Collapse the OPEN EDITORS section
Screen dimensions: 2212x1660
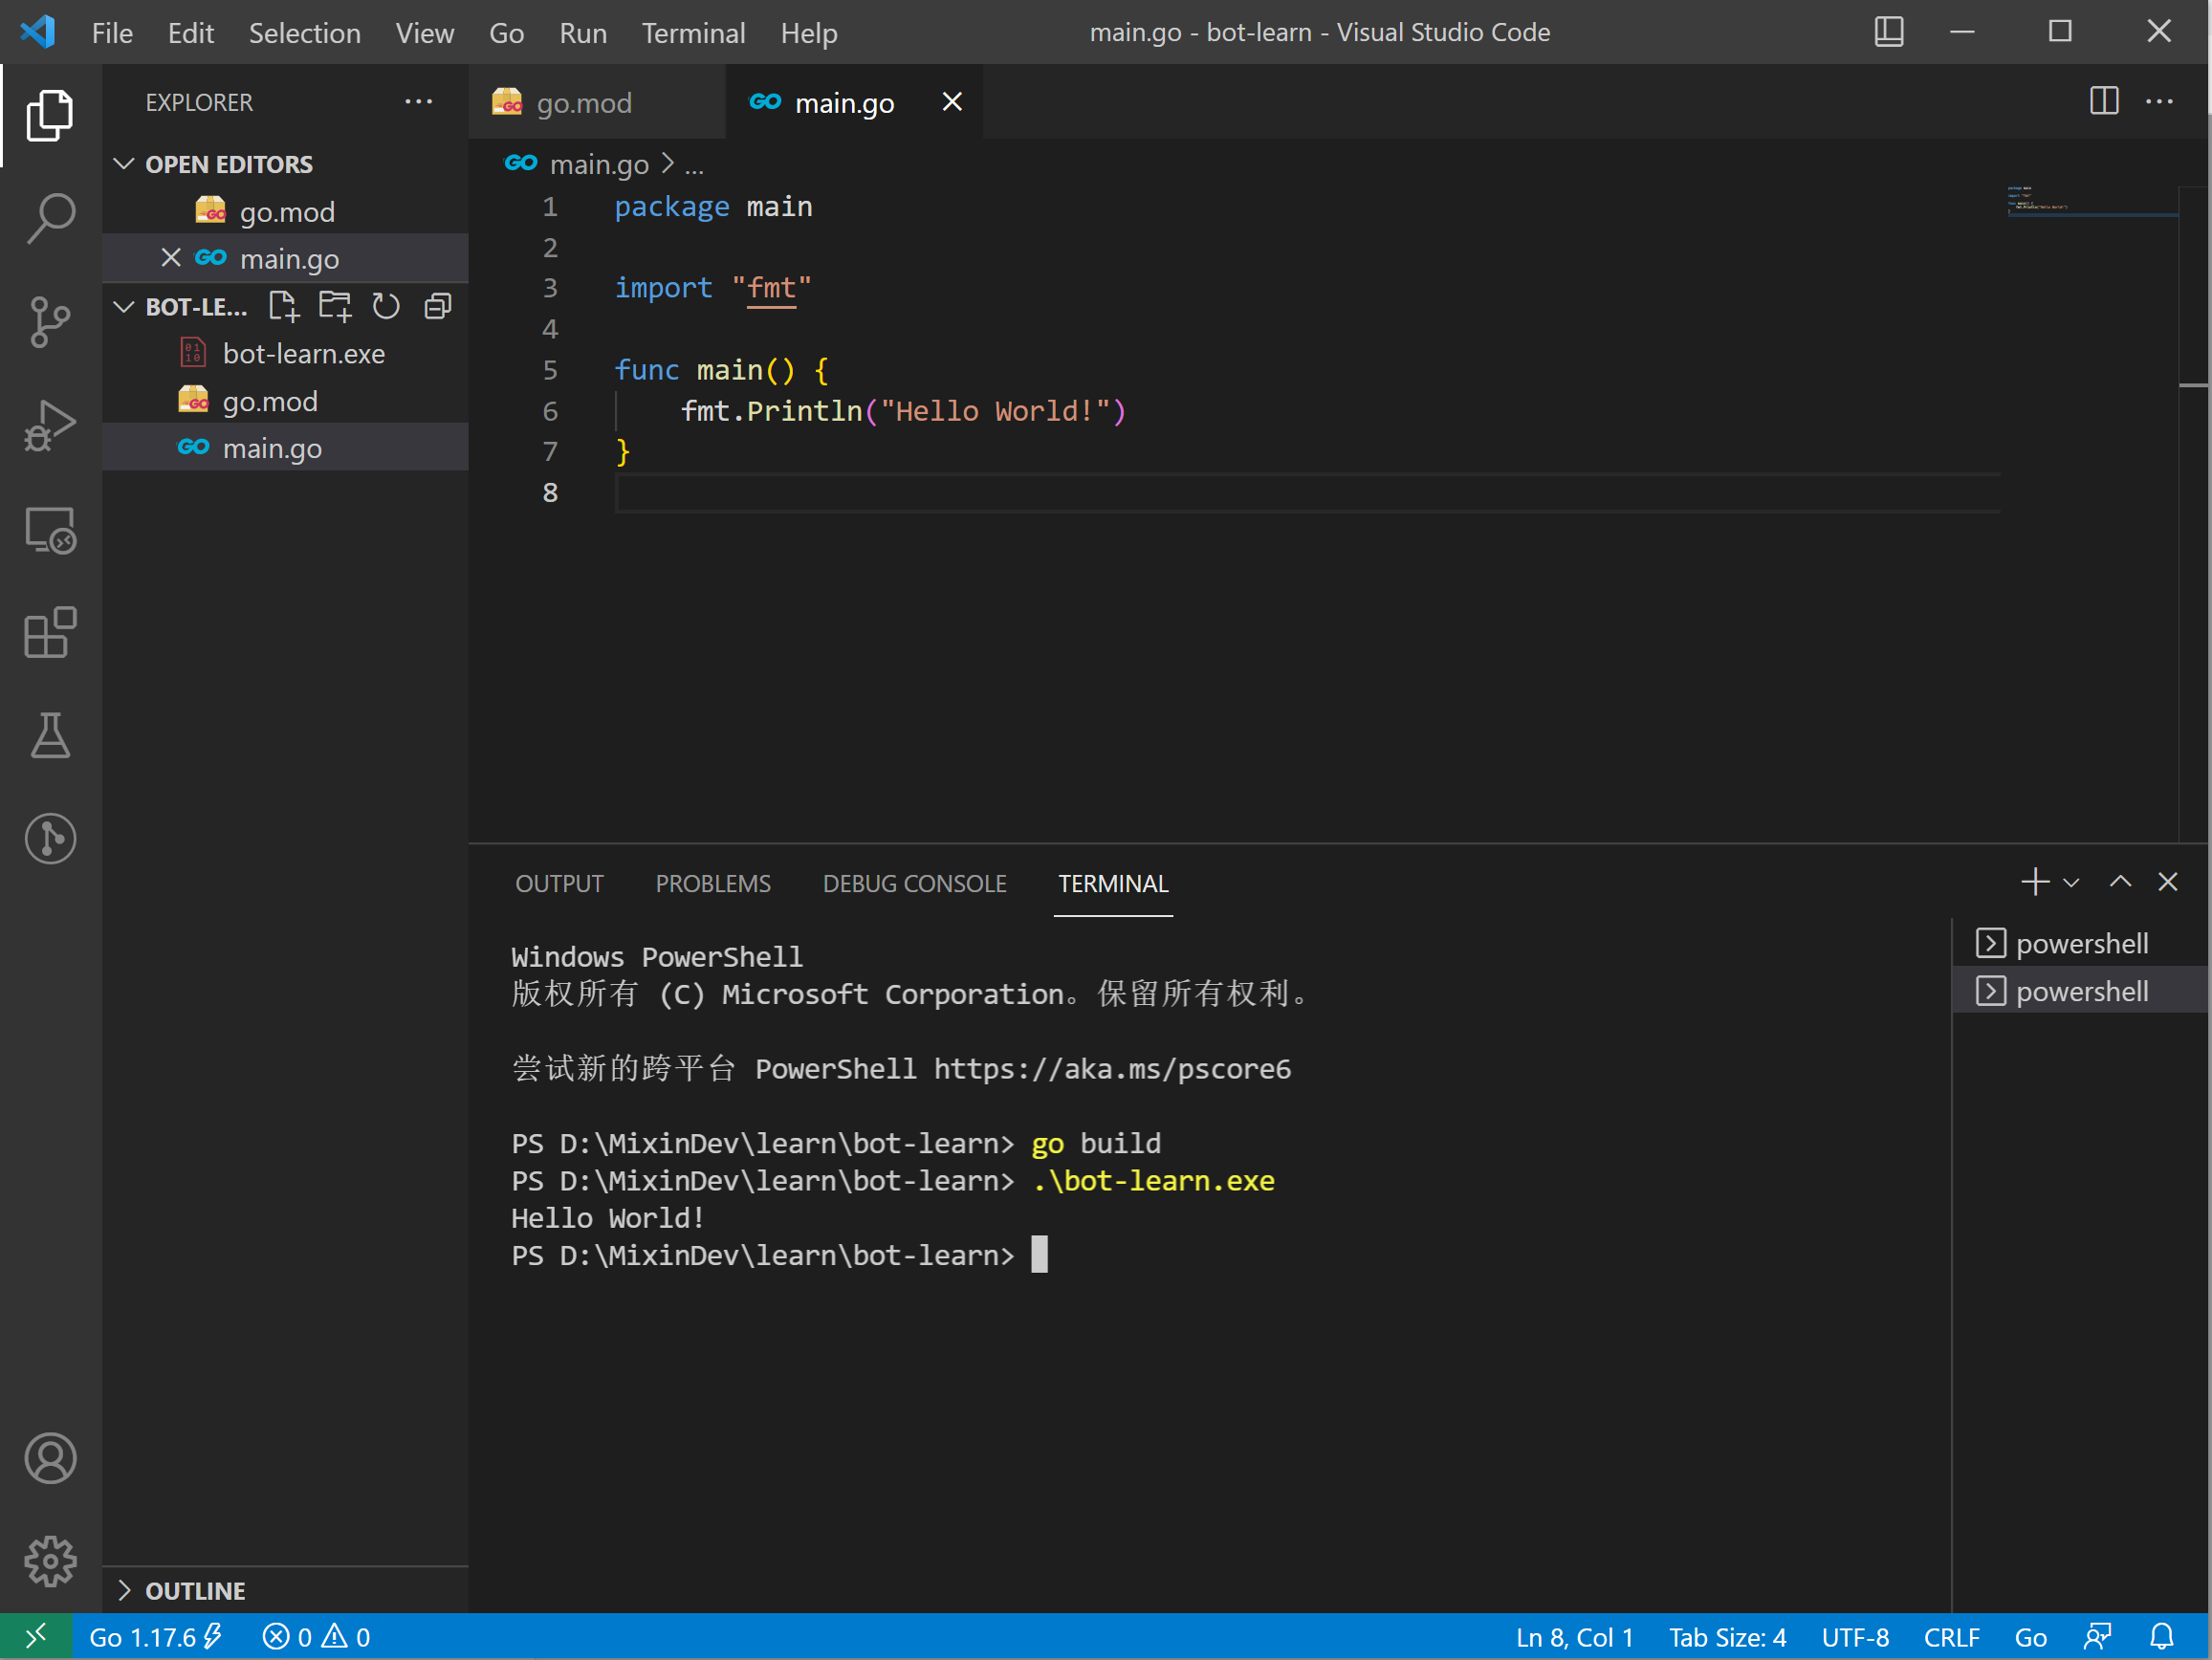(124, 164)
